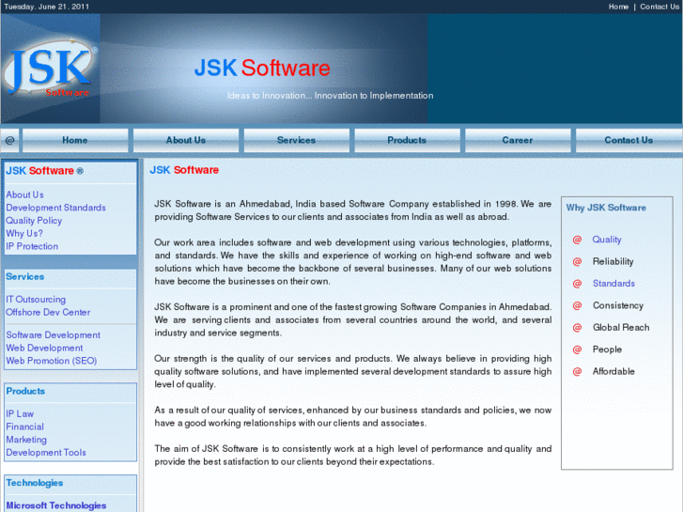Open Development Standards sidebar link
This screenshot has width=683, height=512.
tap(55, 208)
